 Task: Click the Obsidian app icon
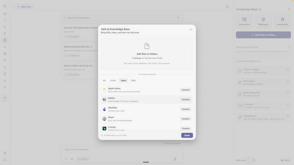click(x=104, y=109)
